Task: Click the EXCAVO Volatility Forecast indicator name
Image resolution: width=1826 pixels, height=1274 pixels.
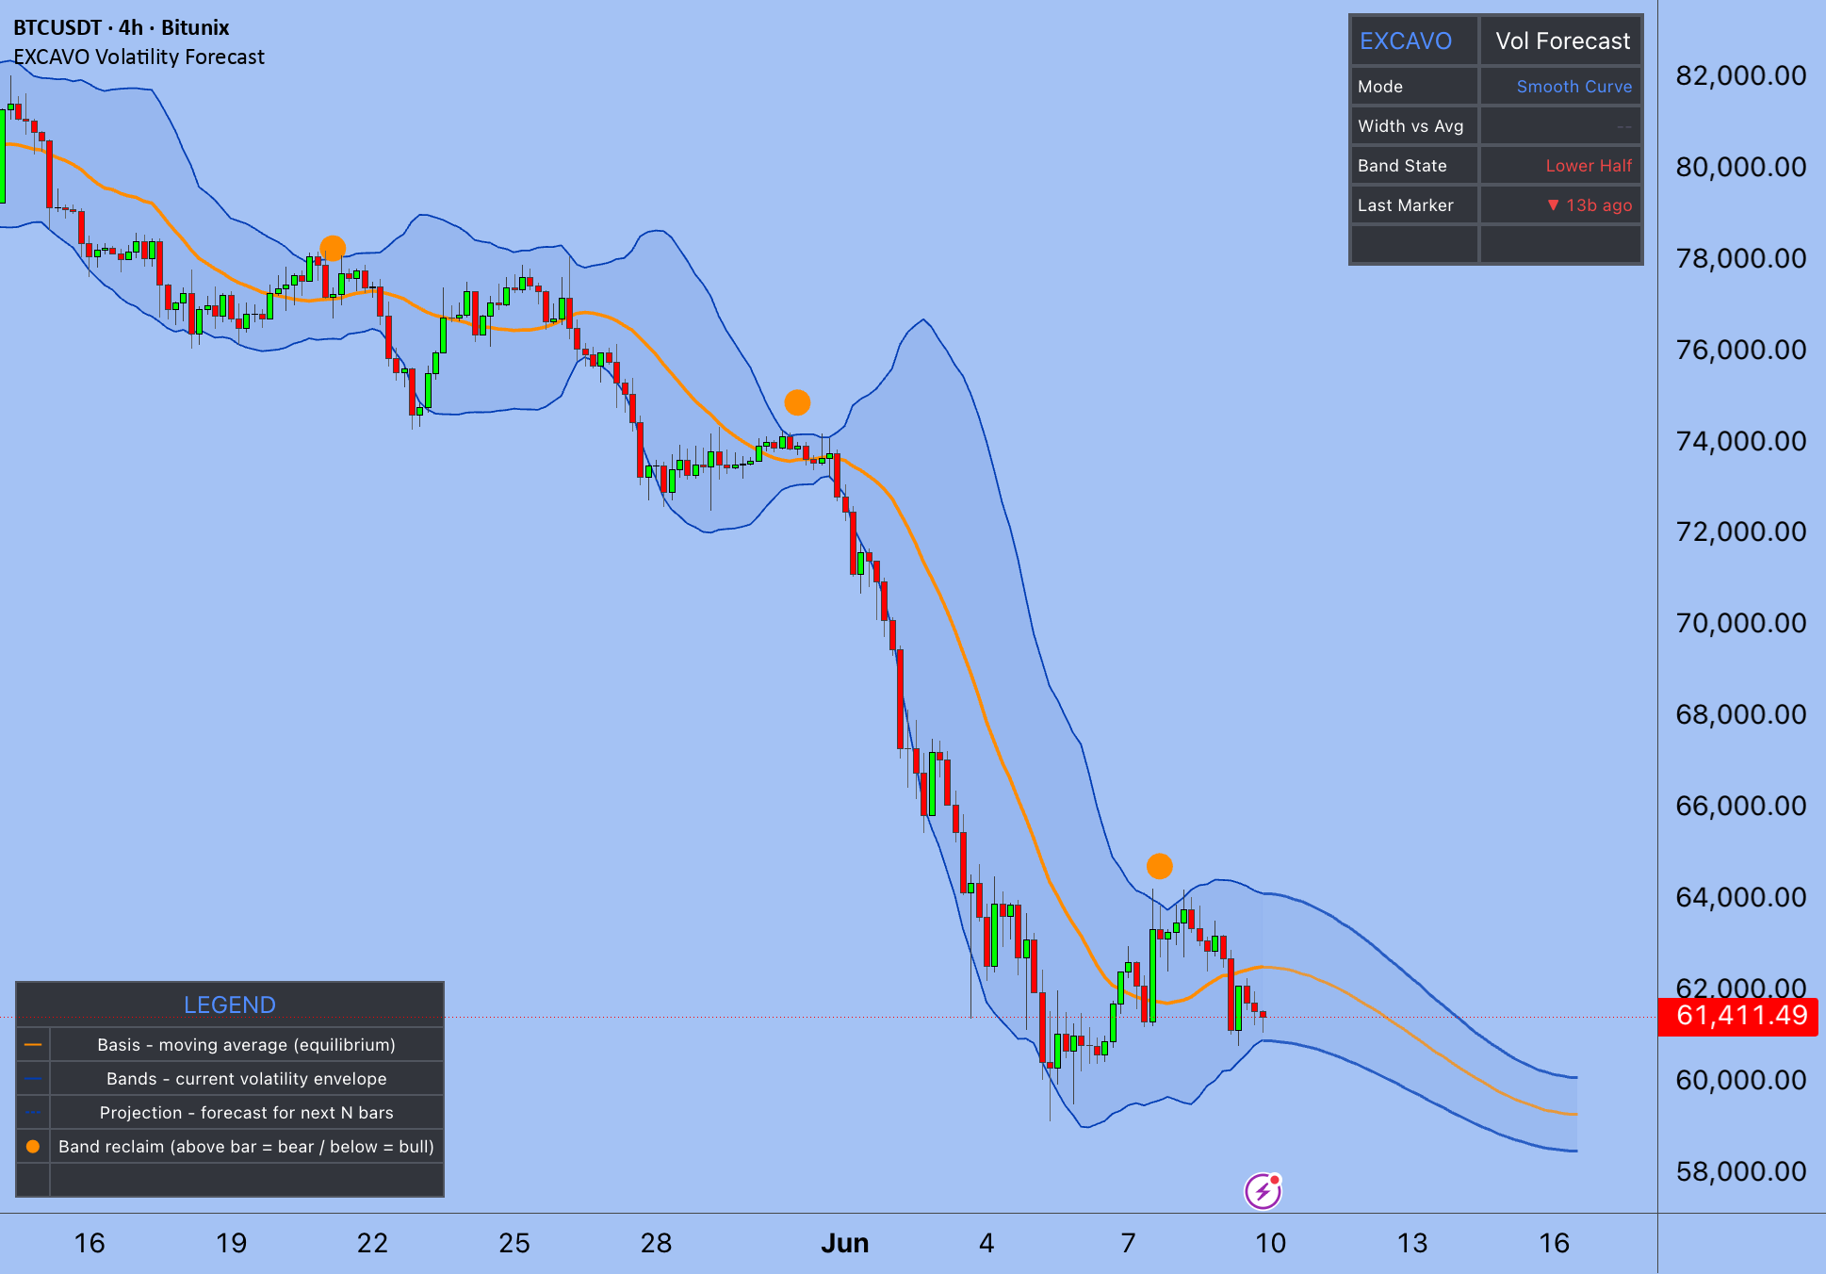Action: click(x=139, y=57)
